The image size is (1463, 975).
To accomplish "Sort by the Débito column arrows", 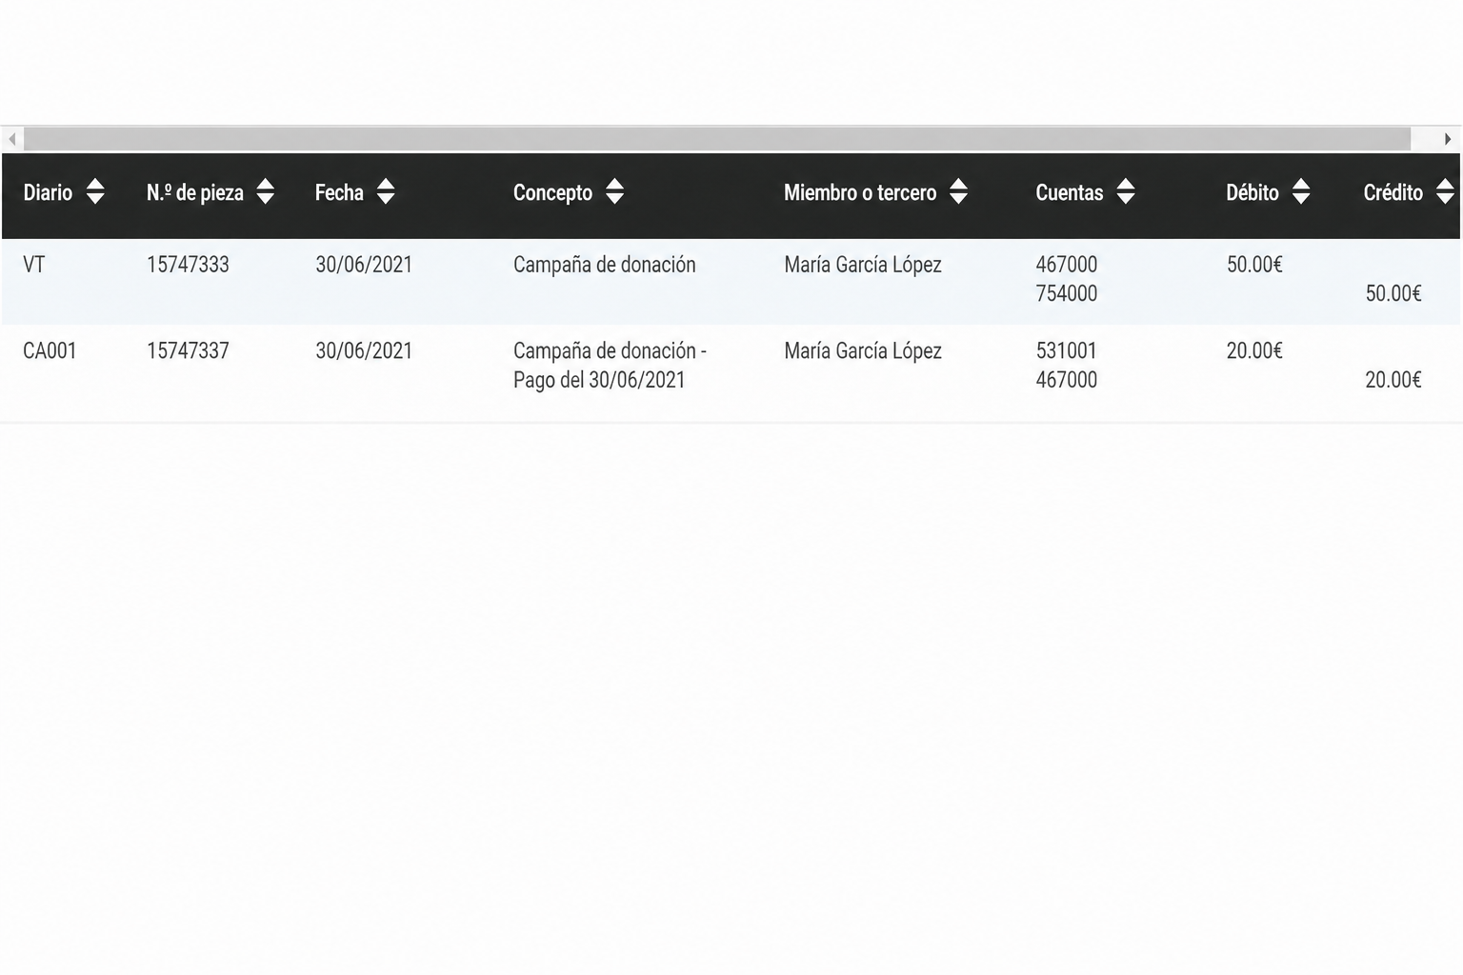I will click(1301, 192).
